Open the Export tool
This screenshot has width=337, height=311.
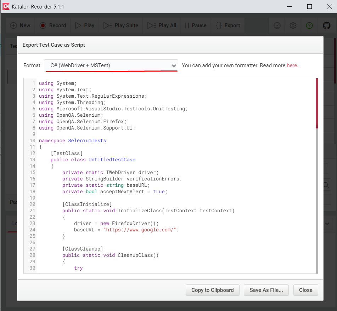click(228, 25)
